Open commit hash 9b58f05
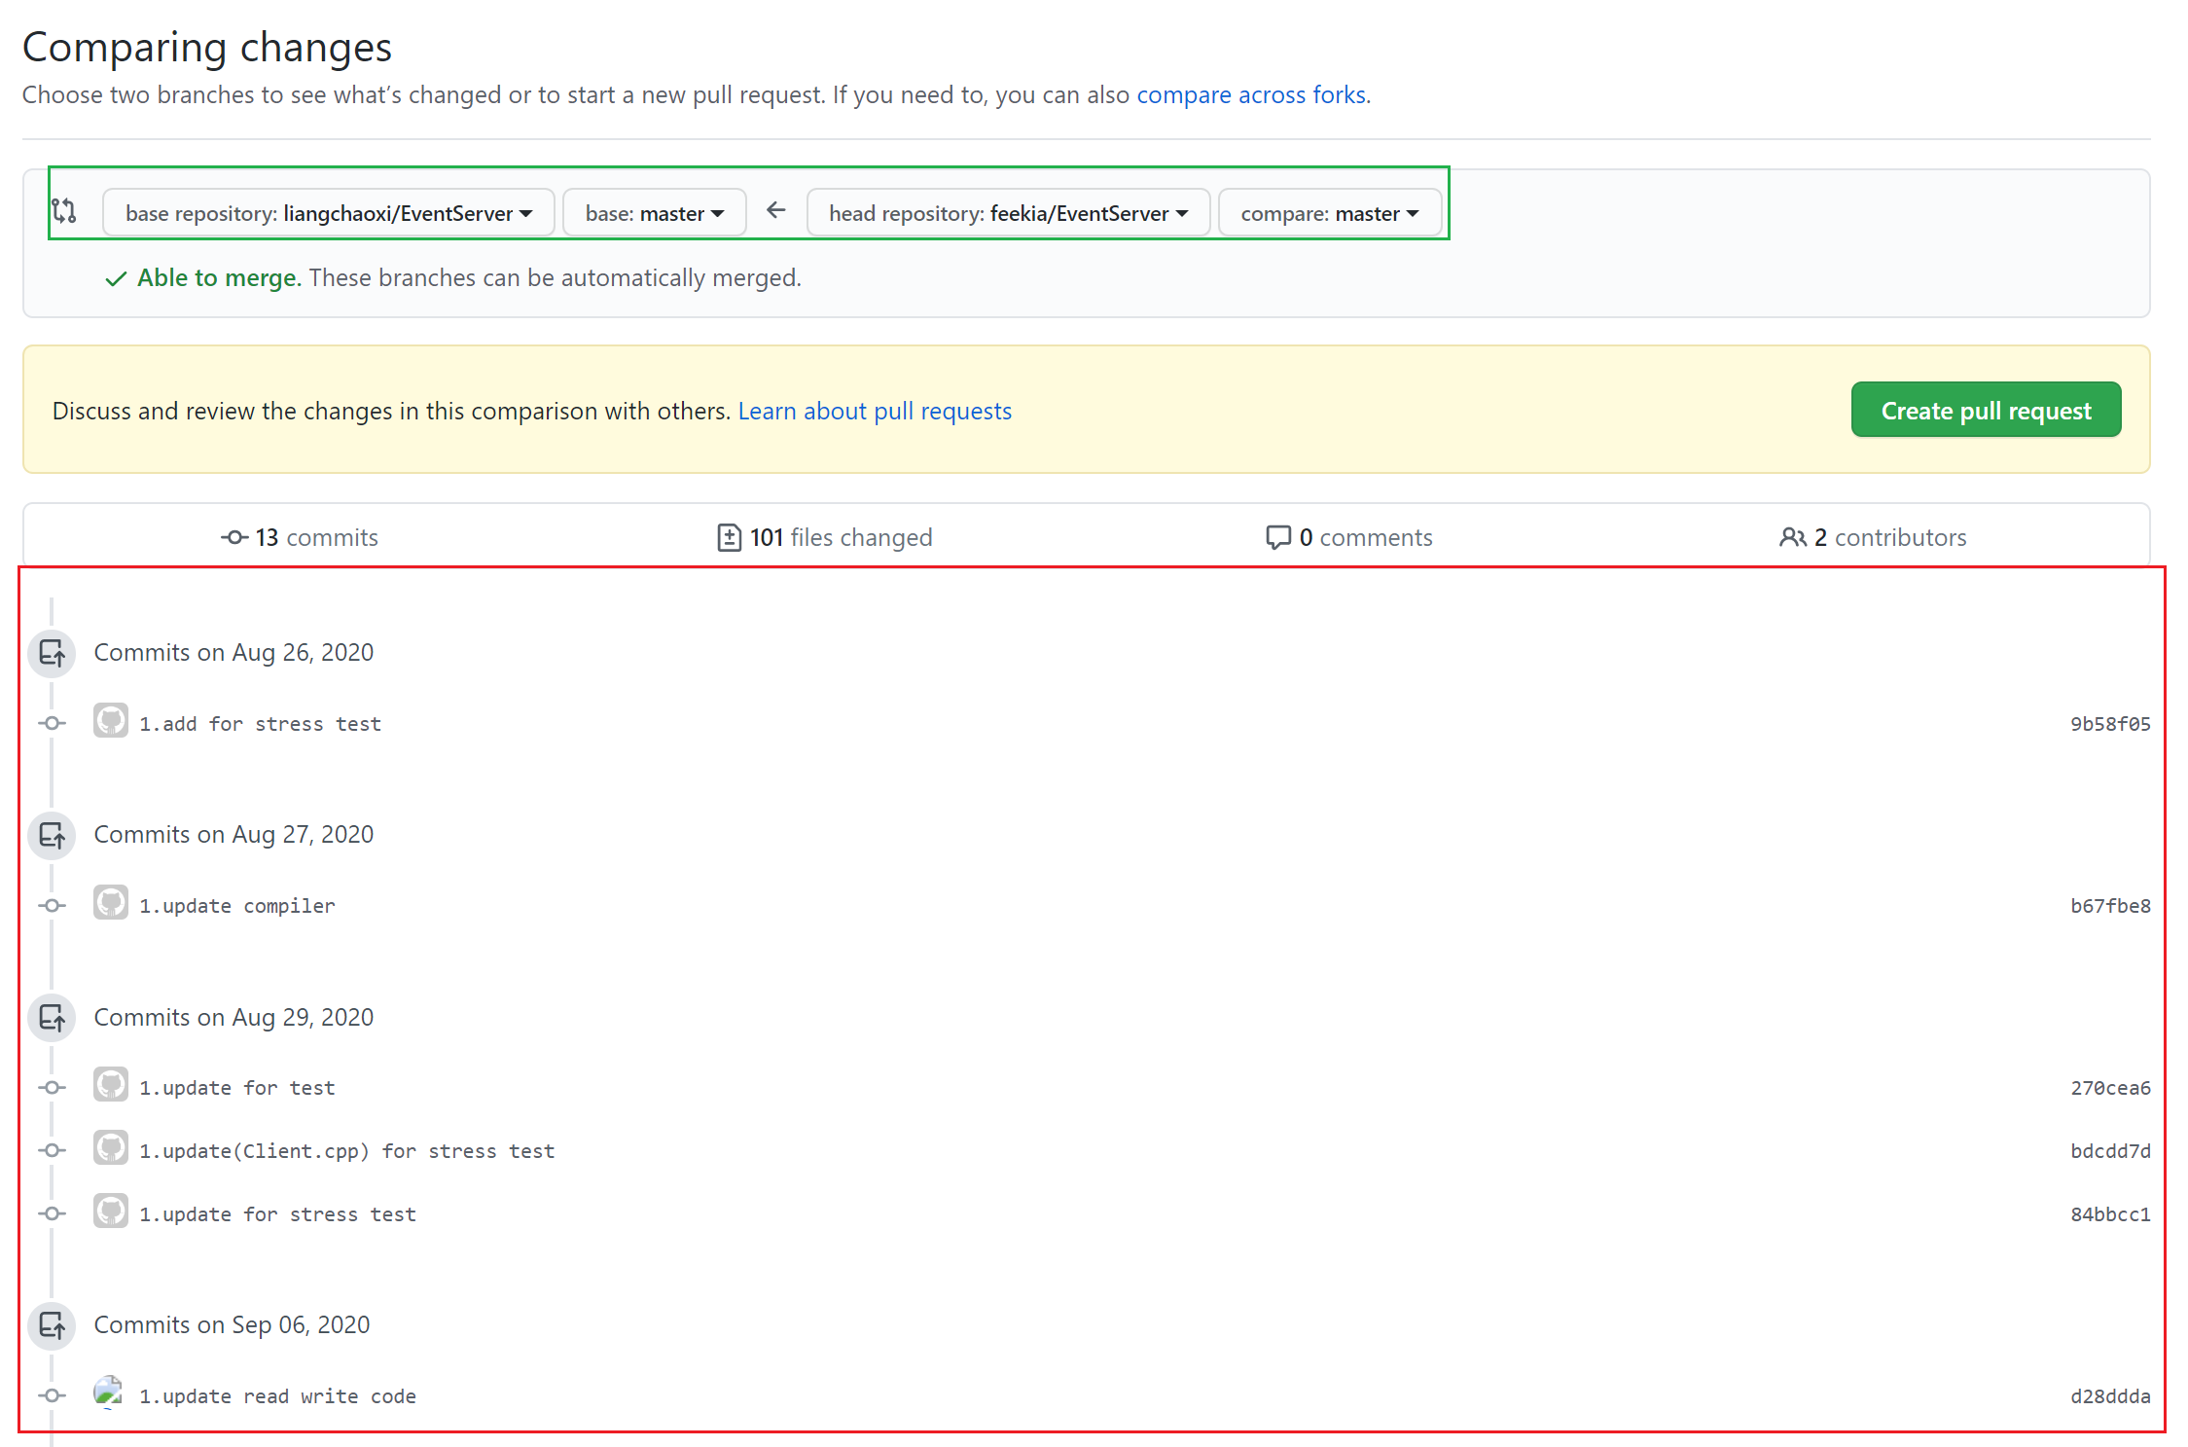This screenshot has height=1447, width=2188. (x=2109, y=724)
